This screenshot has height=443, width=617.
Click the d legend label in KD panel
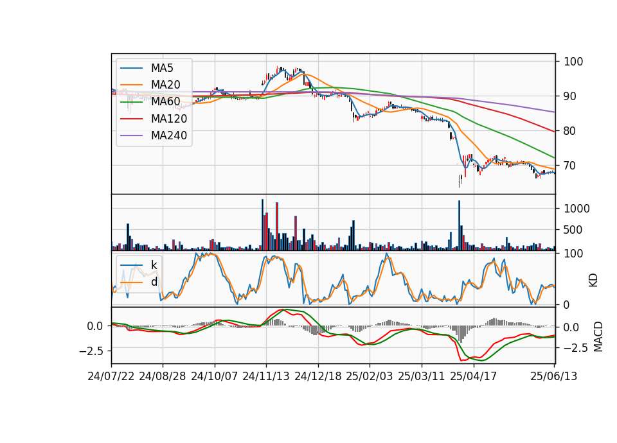pos(154,282)
